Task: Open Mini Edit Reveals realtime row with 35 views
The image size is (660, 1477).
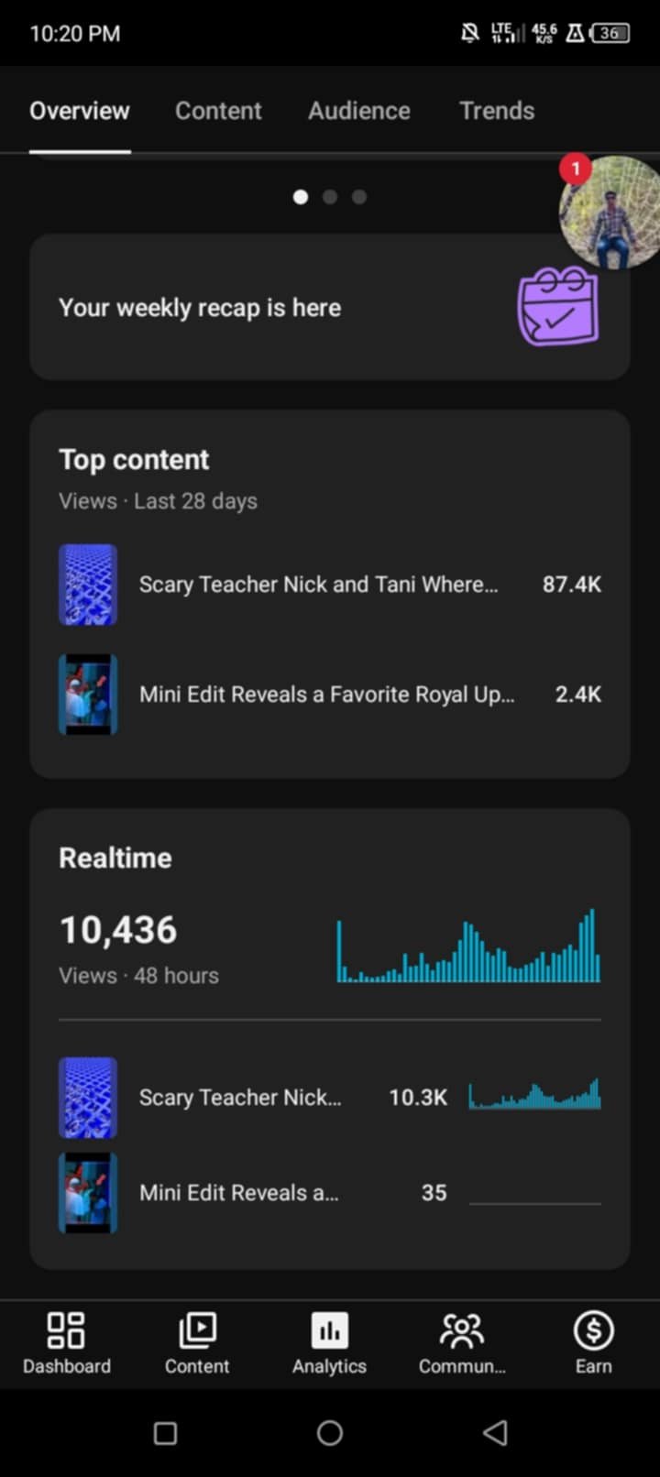Action: click(330, 1193)
